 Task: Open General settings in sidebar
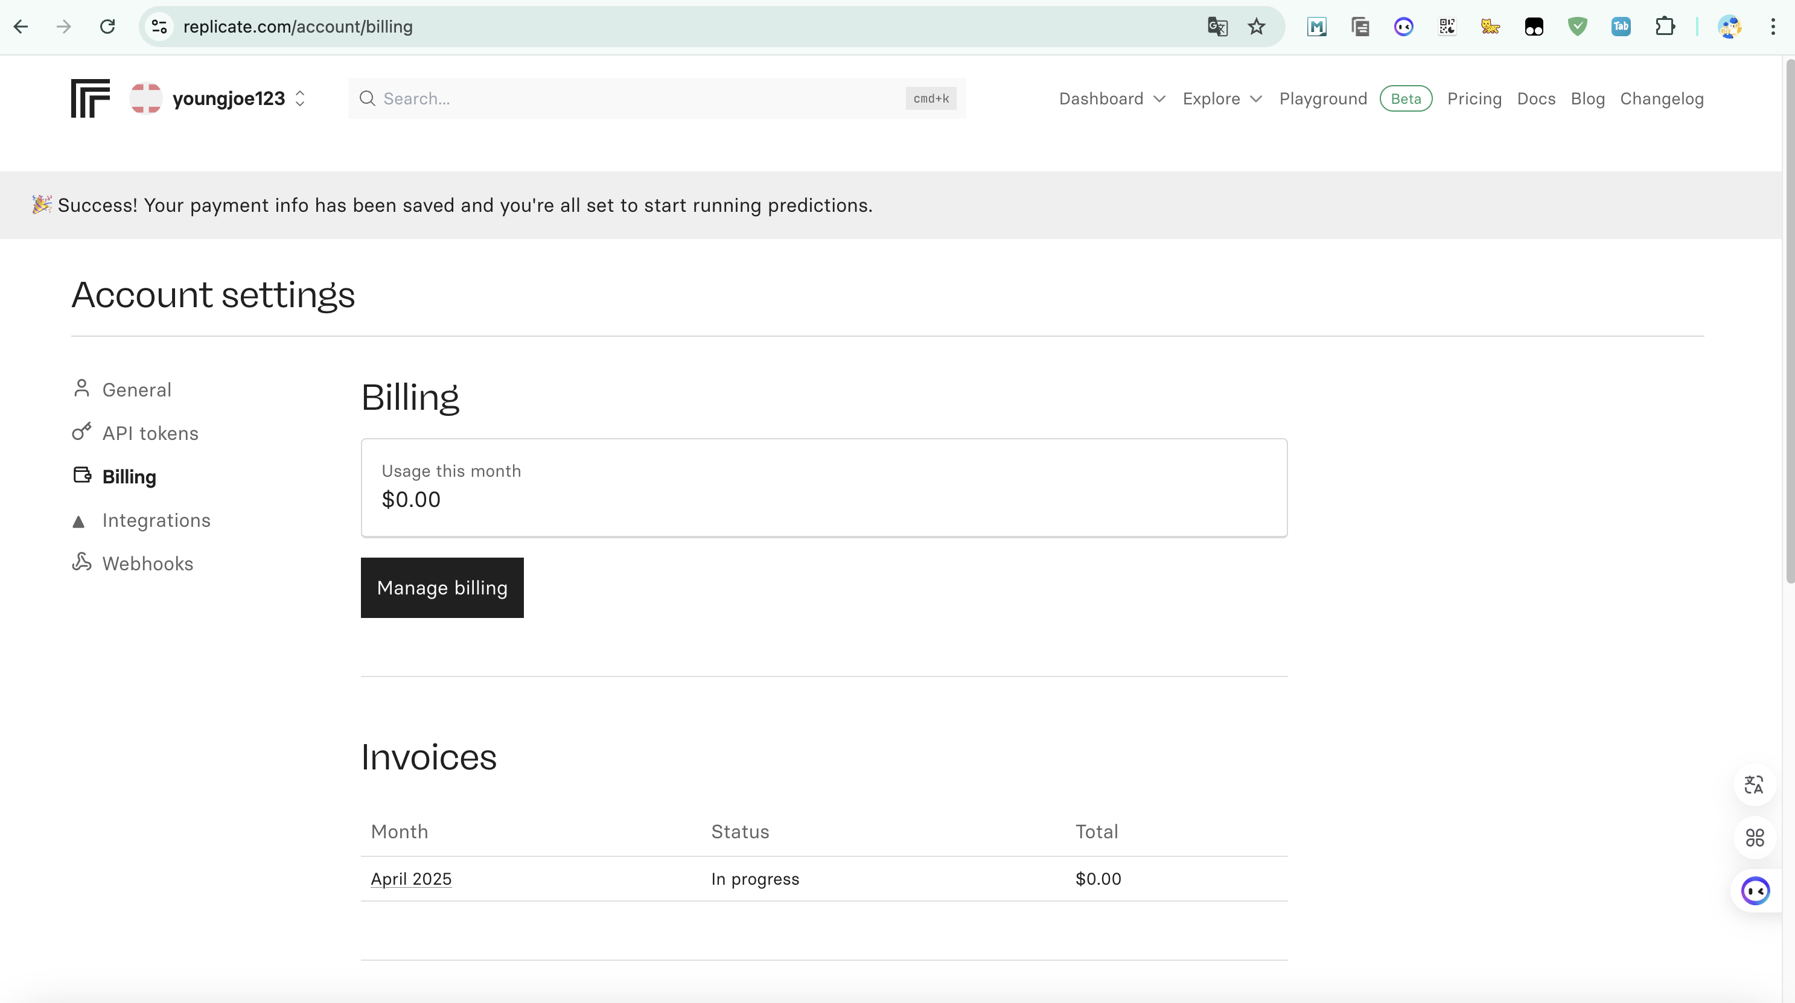(136, 389)
